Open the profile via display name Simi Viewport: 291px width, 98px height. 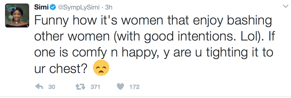pos(41,7)
